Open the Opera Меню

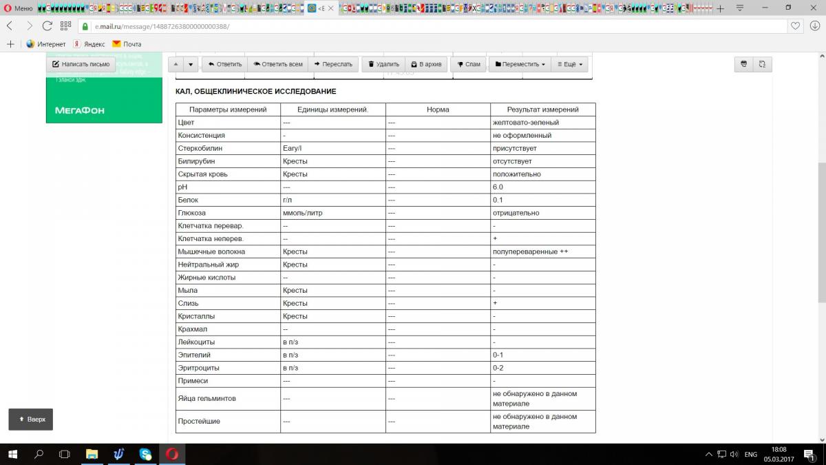(x=17, y=8)
